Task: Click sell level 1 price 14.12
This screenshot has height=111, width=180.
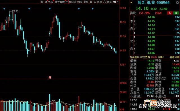Action: [151, 33]
